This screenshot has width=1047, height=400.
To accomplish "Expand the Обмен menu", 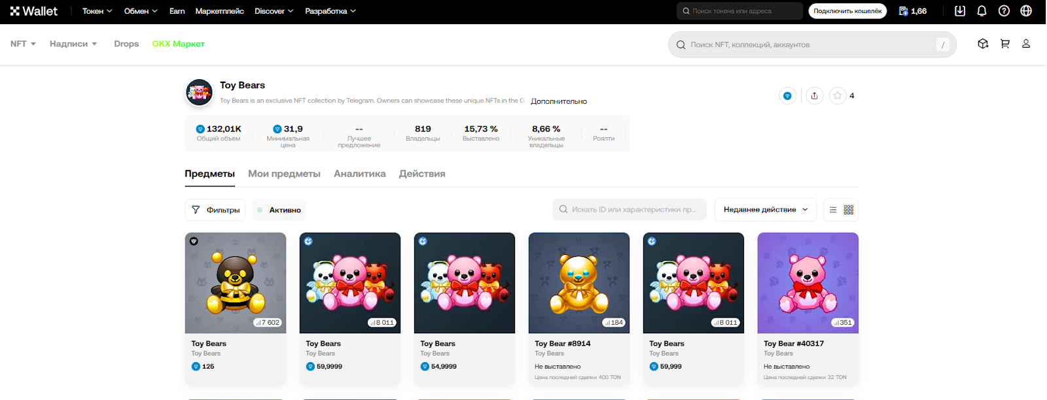I will point(141,11).
